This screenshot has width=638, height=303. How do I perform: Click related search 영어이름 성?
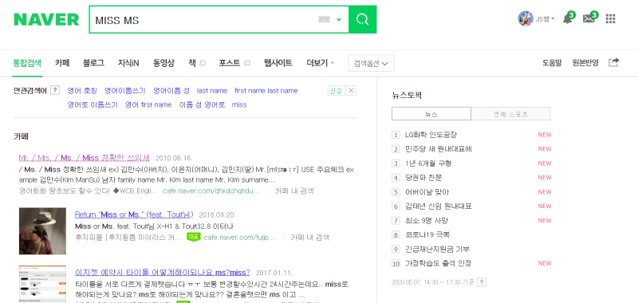coord(171,91)
